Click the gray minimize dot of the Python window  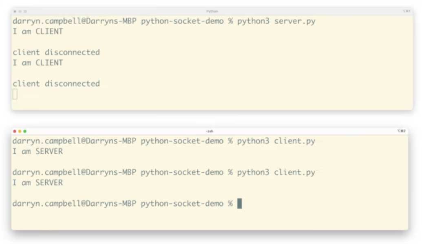pos(20,11)
